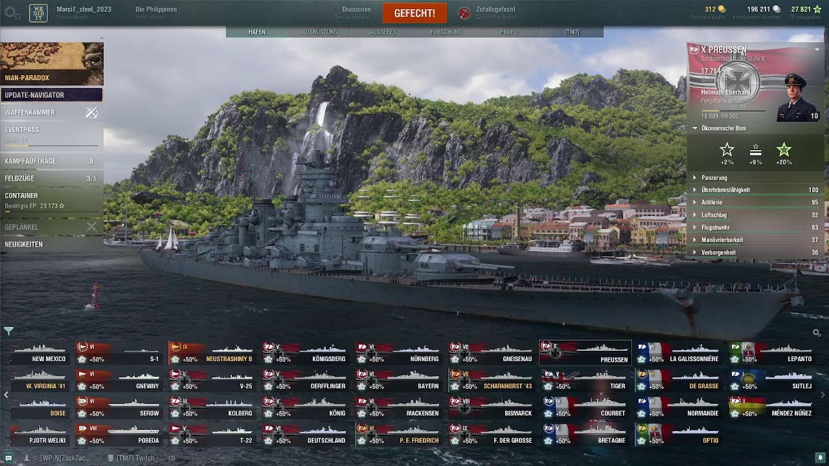The image size is (829, 466).
Task: Collapse the Preussen ship info panel arrow
Action: click(x=817, y=50)
